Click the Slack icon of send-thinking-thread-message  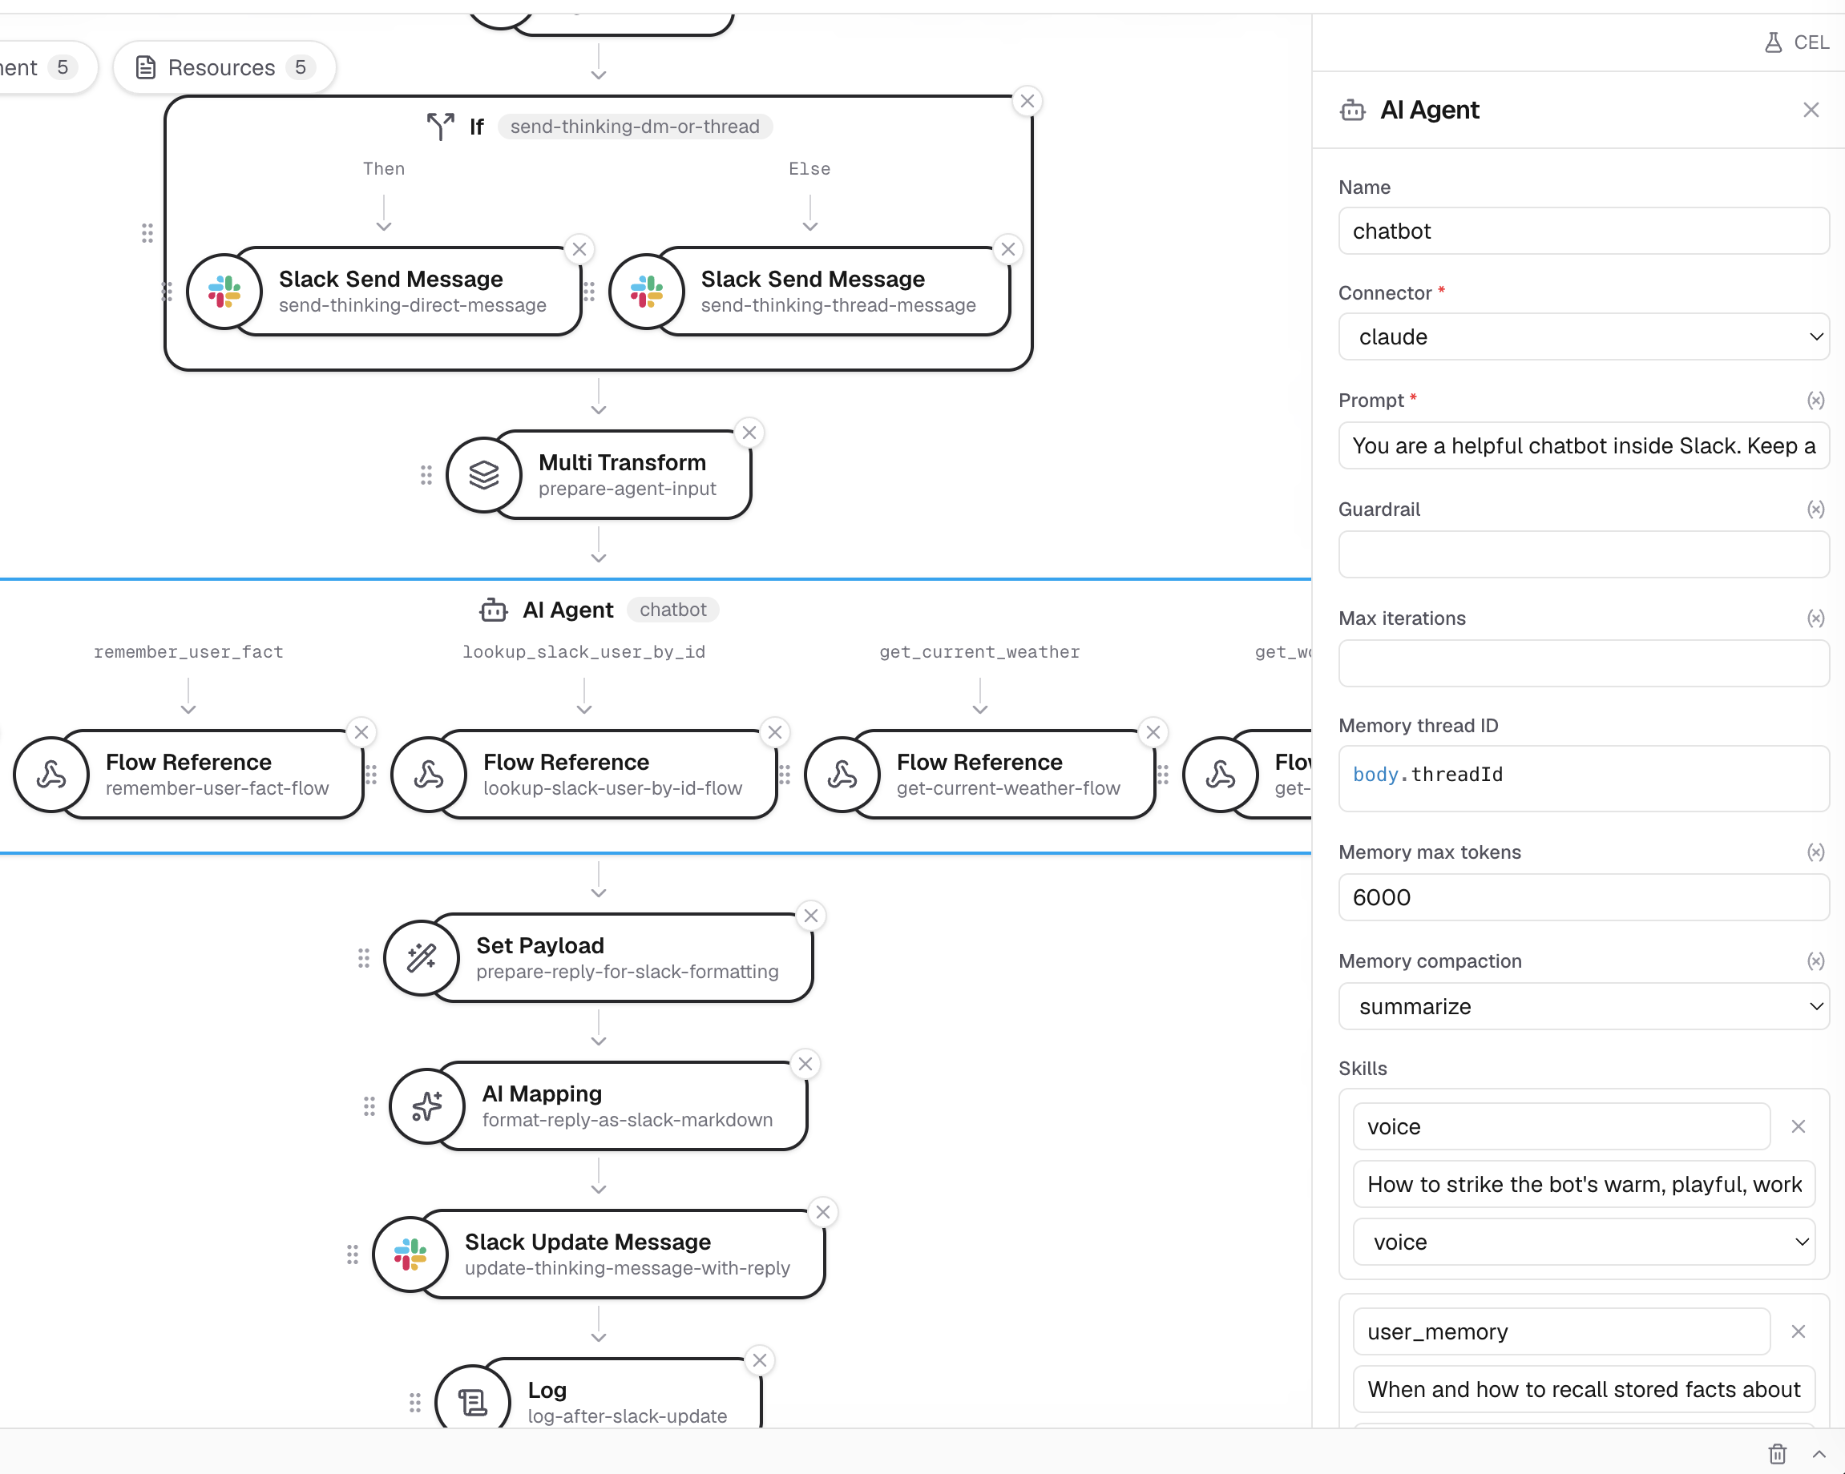point(646,292)
